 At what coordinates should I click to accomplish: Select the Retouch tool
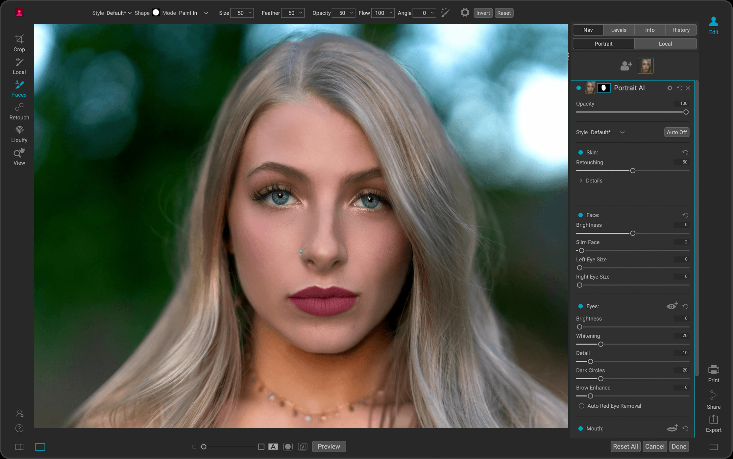coord(19,111)
